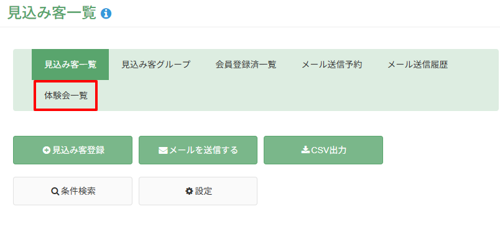Click the download icon on CSV出力
Screen dimensions: 500x245
tap(305, 150)
